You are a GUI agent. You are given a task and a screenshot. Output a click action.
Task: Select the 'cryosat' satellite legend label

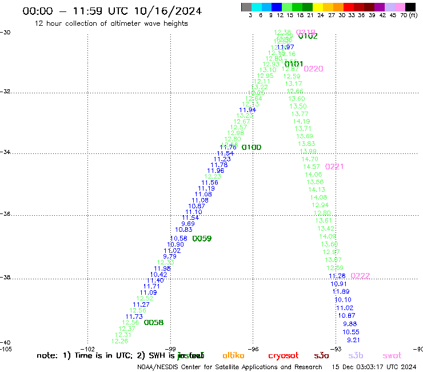284,356
